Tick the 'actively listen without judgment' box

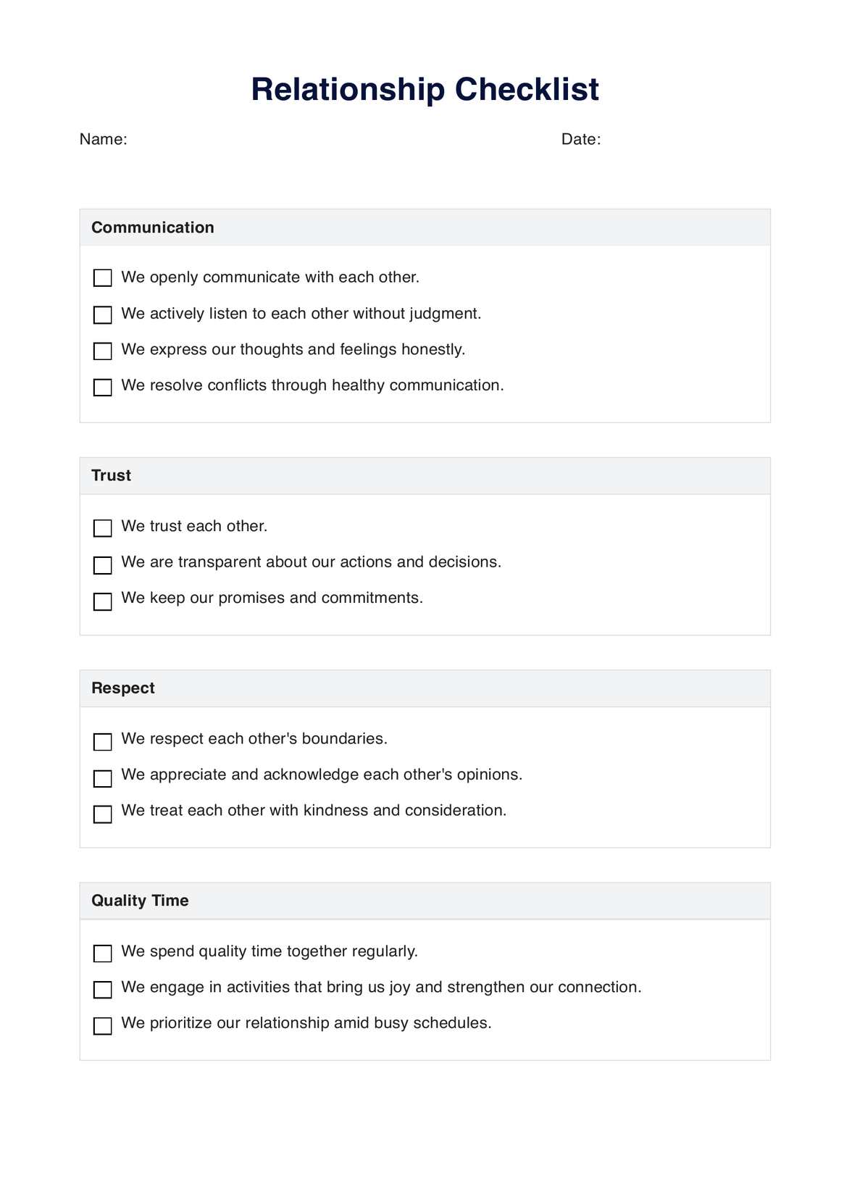click(103, 314)
